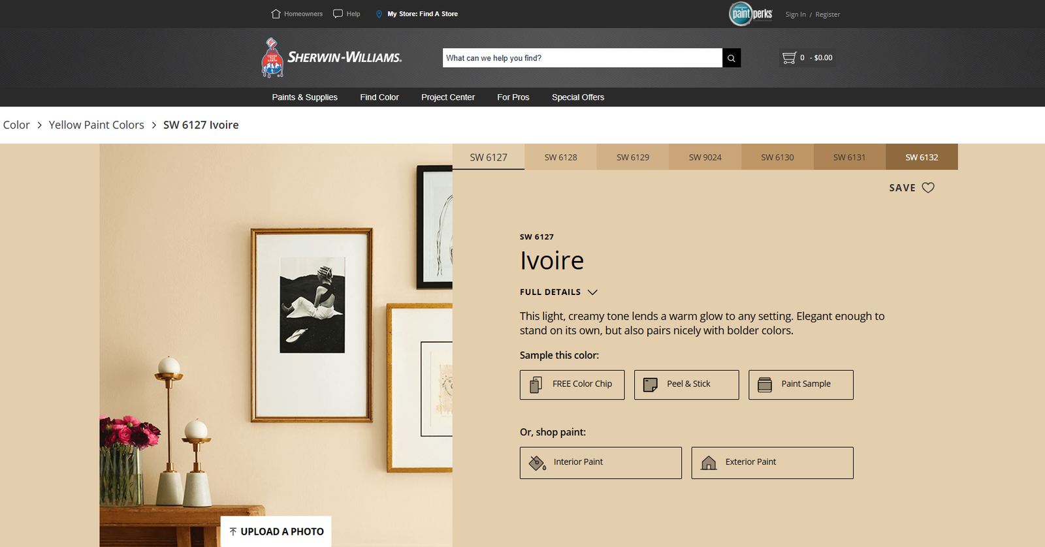The height and width of the screenshot is (547, 1045).
Task: Expand Full Details chevron
Action: pyautogui.click(x=592, y=292)
